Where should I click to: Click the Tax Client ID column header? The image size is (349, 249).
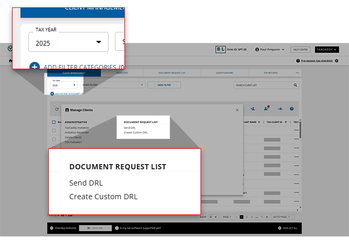274,122
